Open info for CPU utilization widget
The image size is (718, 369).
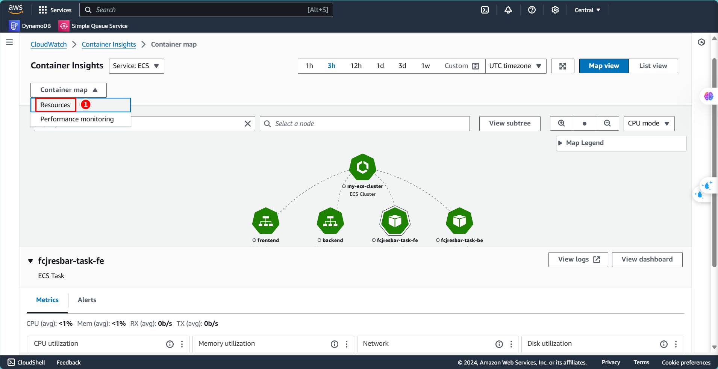pyautogui.click(x=170, y=344)
